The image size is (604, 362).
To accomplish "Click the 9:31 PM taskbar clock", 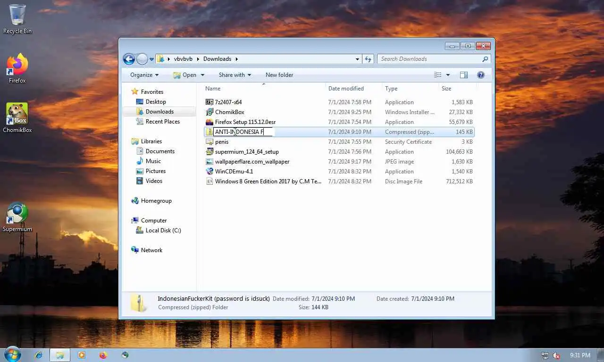I will [x=580, y=355].
